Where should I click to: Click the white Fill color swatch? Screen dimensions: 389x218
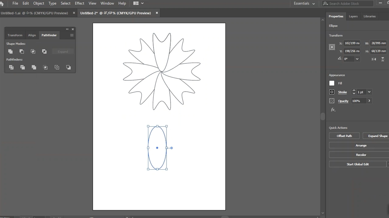click(332, 83)
